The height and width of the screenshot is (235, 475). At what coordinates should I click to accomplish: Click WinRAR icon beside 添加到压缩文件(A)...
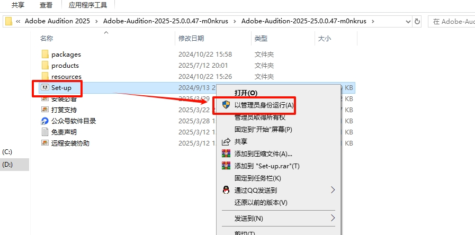(226, 153)
